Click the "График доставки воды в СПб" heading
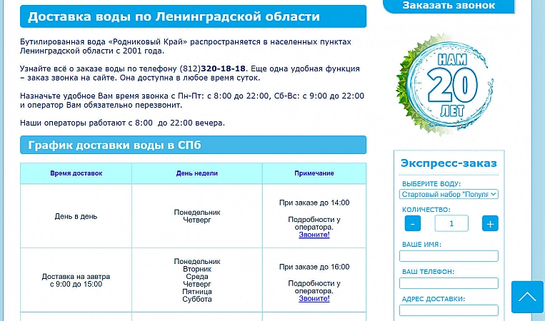The width and height of the screenshot is (545, 321). [x=114, y=146]
